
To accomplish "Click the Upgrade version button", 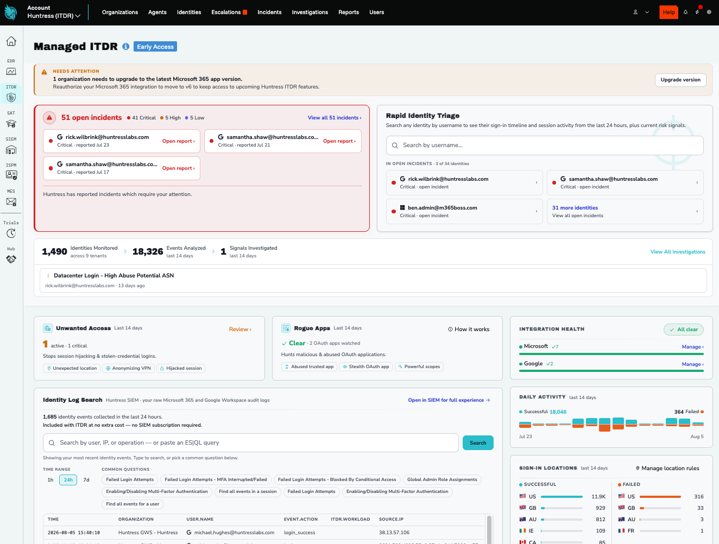I will (680, 80).
